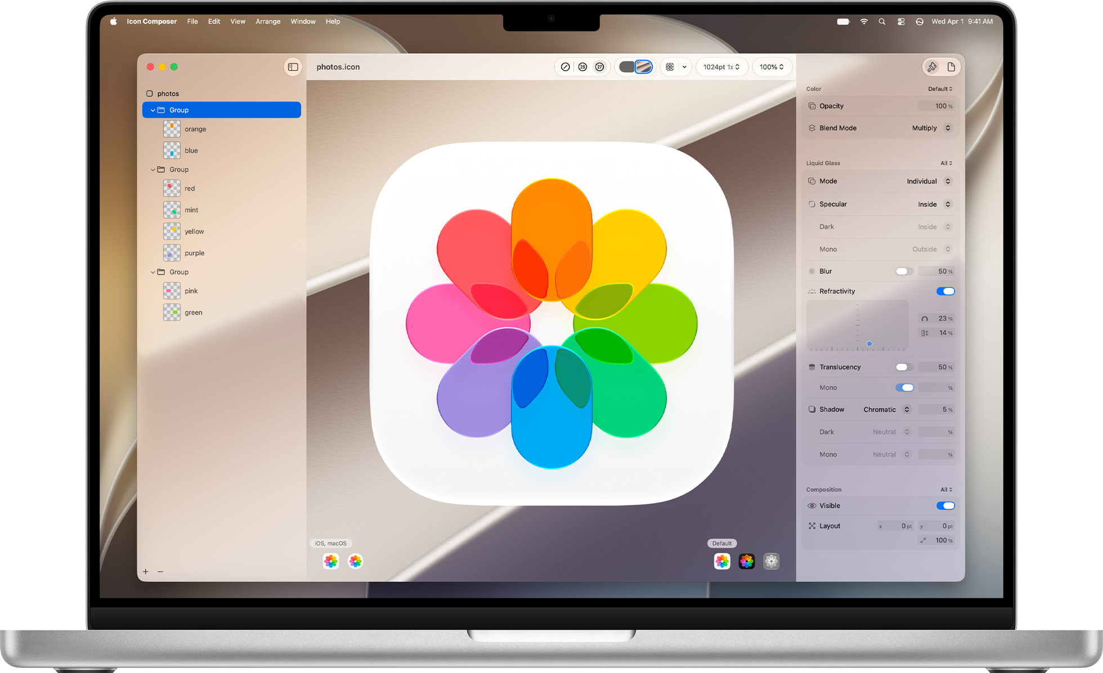Edit the Opacity 100% field
The width and height of the screenshot is (1103, 673).
936,106
